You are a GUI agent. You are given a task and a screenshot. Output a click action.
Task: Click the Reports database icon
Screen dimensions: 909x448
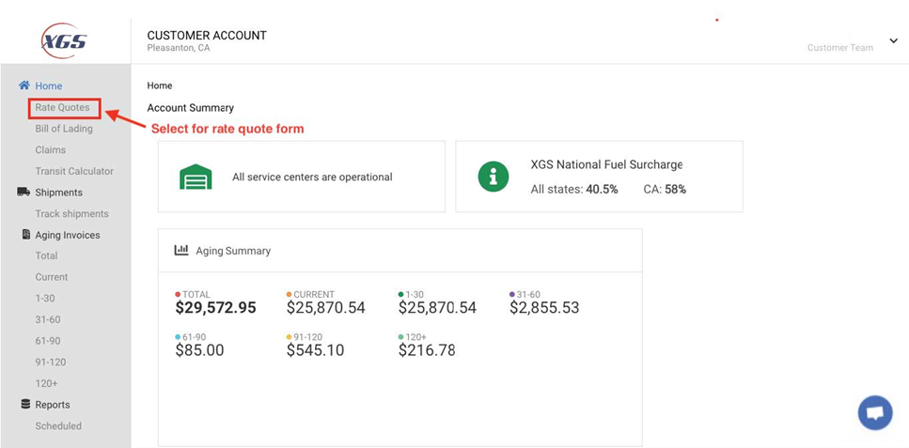[25, 405]
